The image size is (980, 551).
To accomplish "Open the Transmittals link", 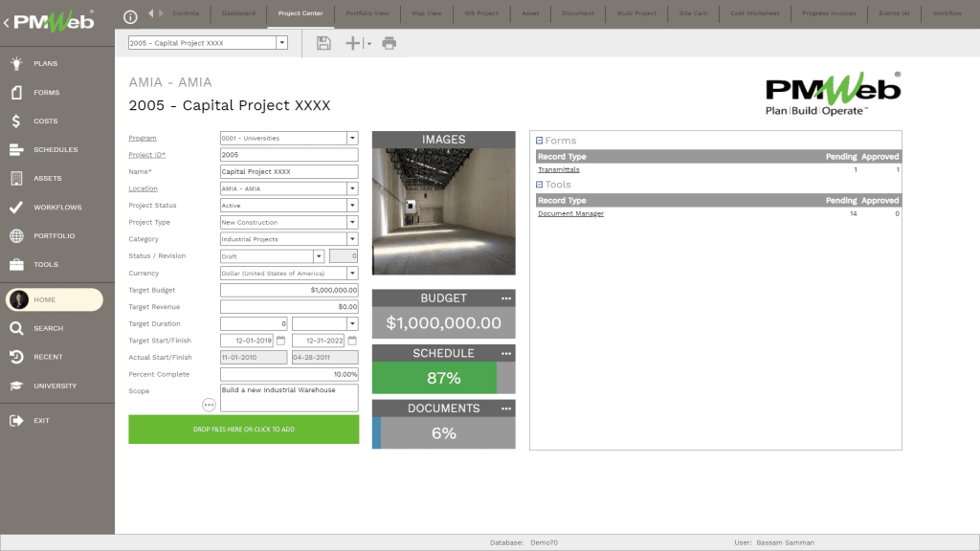I will pyautogui.click(x=558, y=170).
